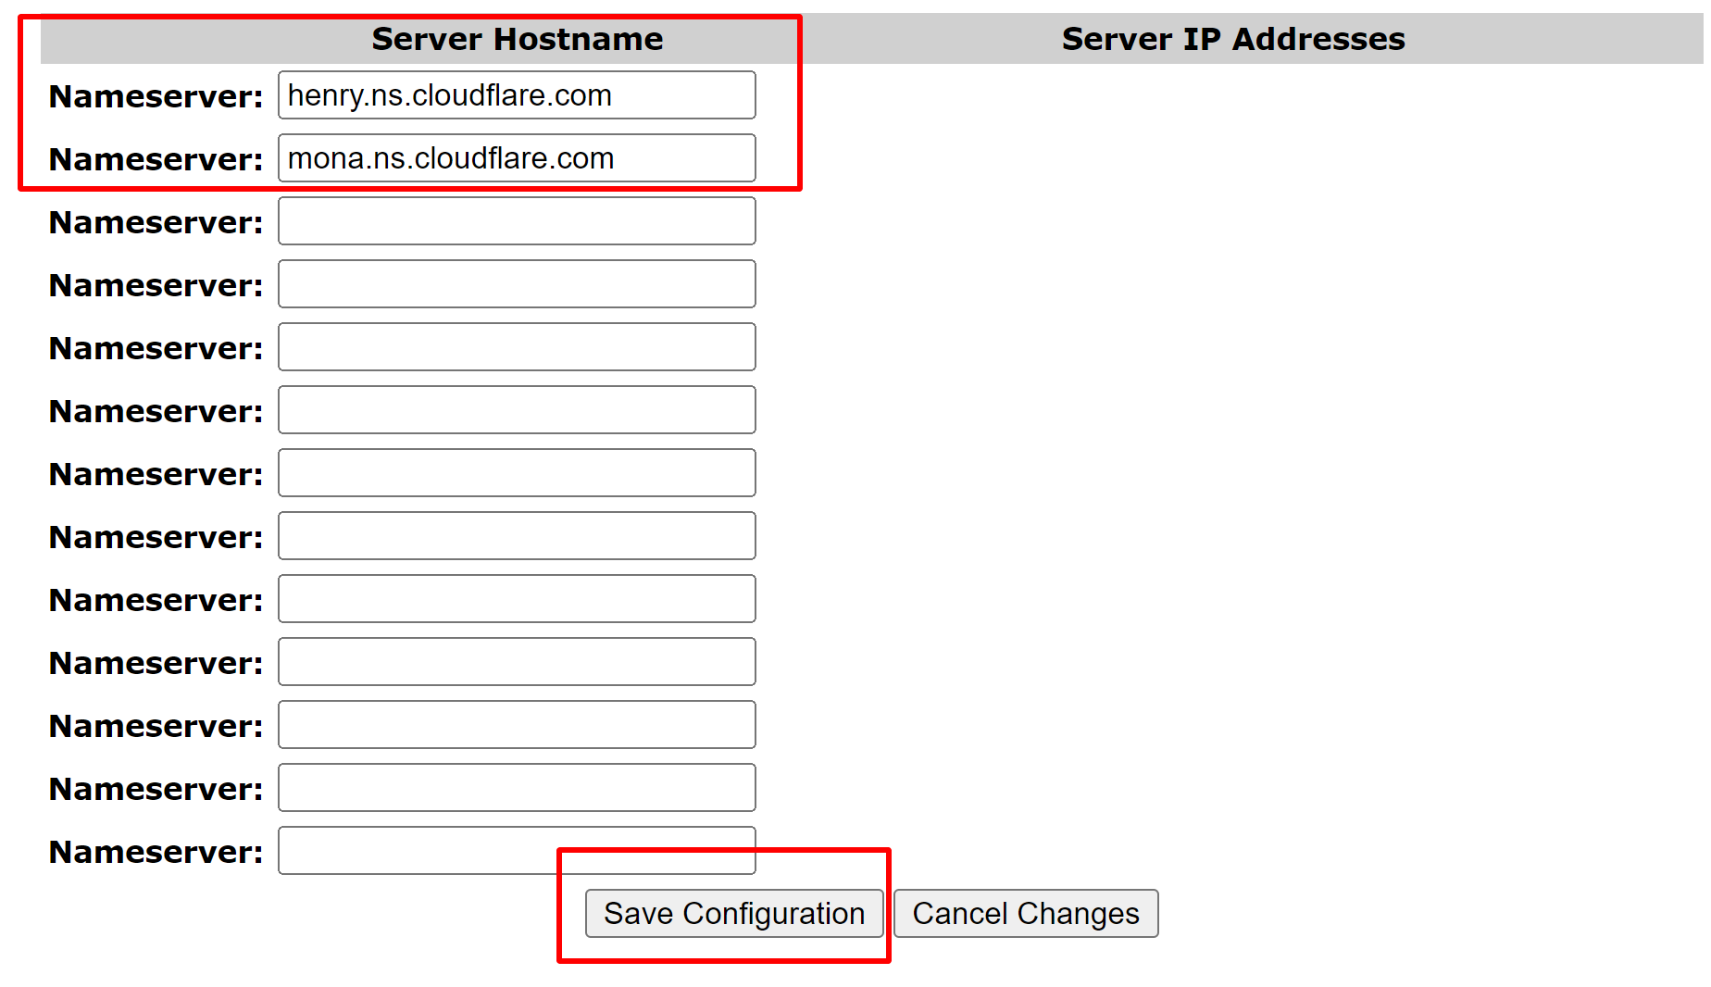This screenshot has width=1711, height=987.
Task: Focus the fifth Nameserver text box
Action: point(516,347)
